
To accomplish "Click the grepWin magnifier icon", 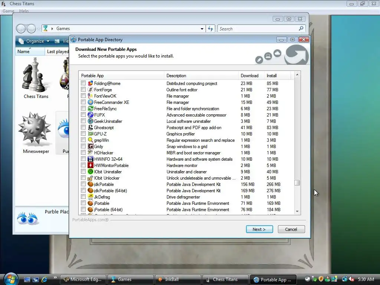I will pos(91,140).
